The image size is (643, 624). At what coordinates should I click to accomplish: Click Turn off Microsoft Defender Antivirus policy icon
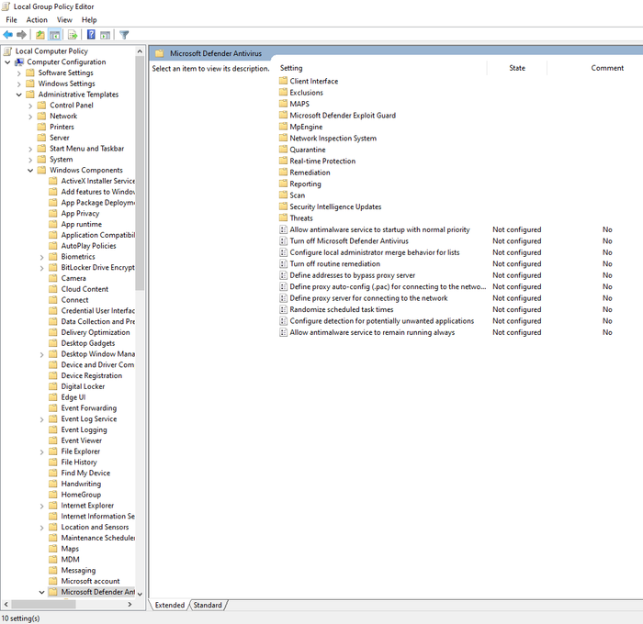(x=283, y=241)
